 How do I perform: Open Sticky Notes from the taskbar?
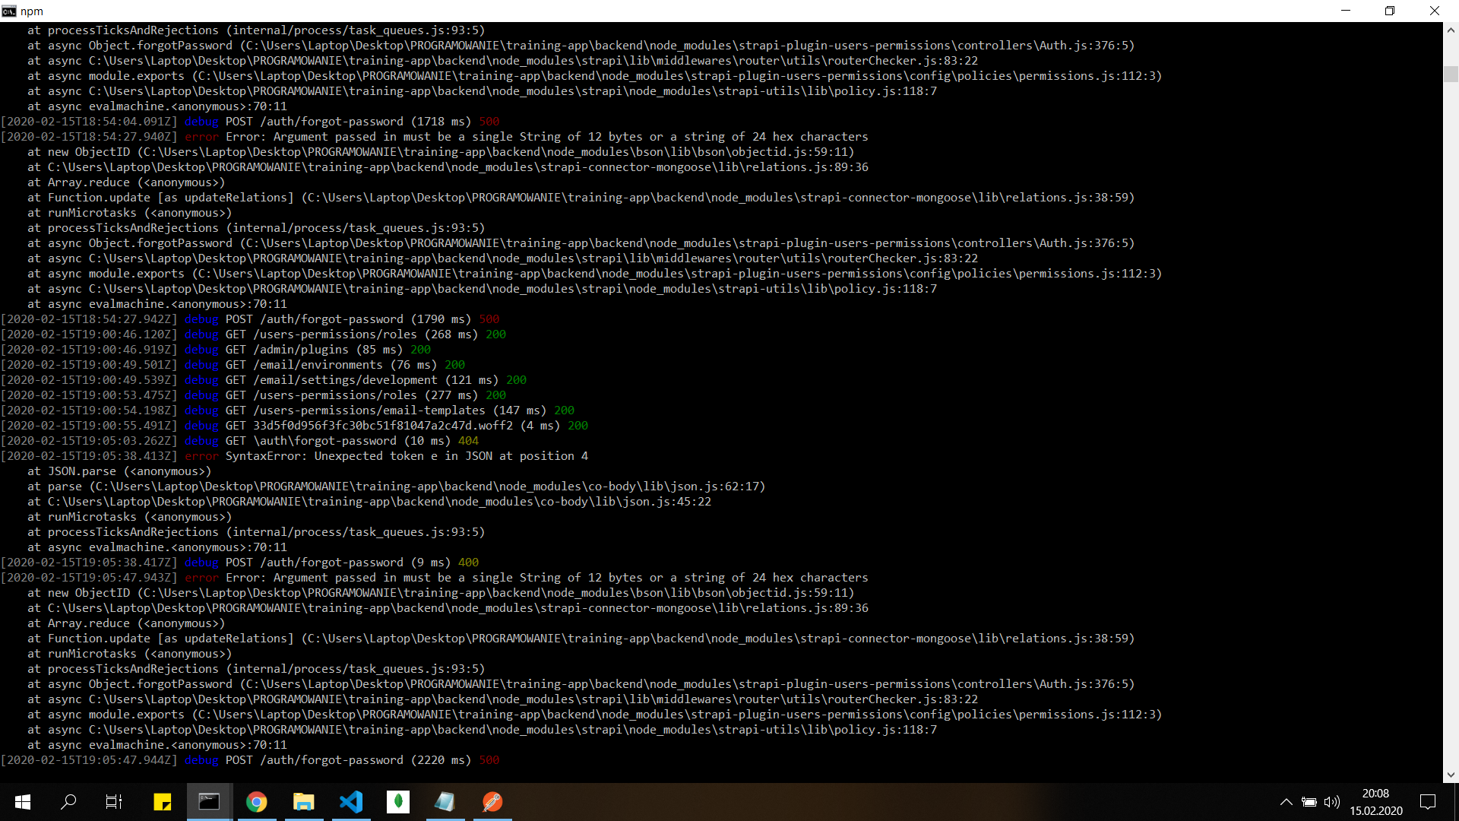tap(162, 802)
